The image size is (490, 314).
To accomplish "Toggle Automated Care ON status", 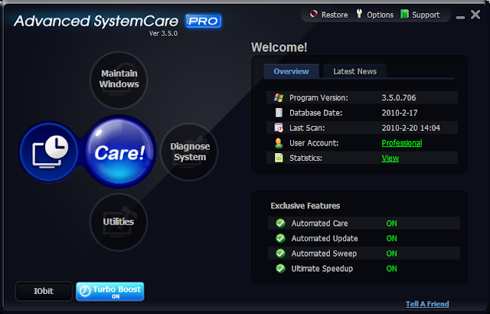I will (391, 224).
